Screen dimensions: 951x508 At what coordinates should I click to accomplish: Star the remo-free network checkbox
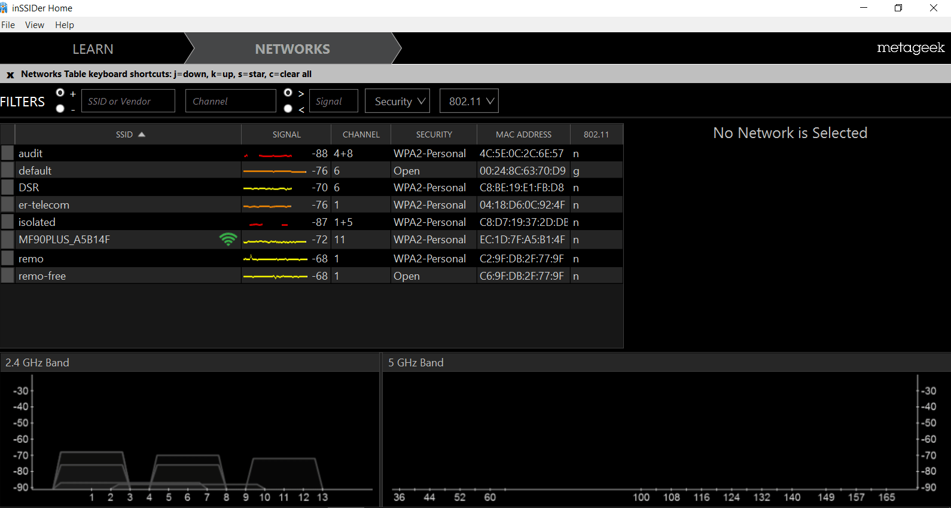click(7, 276)
